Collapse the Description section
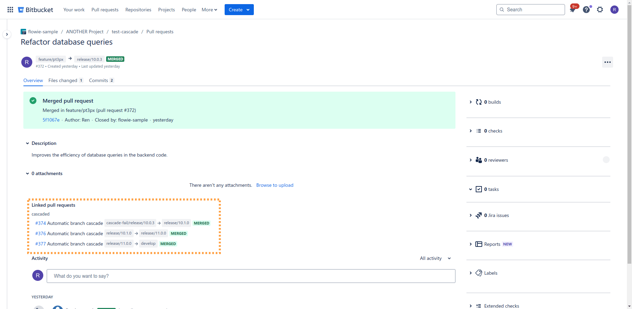Image resolution: width=632 pixels, height=309 pixels. 27,143
